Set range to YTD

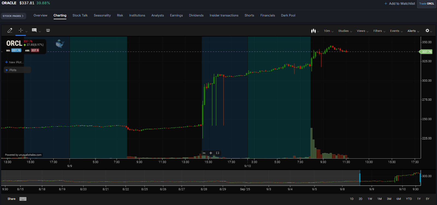point(409,199)
